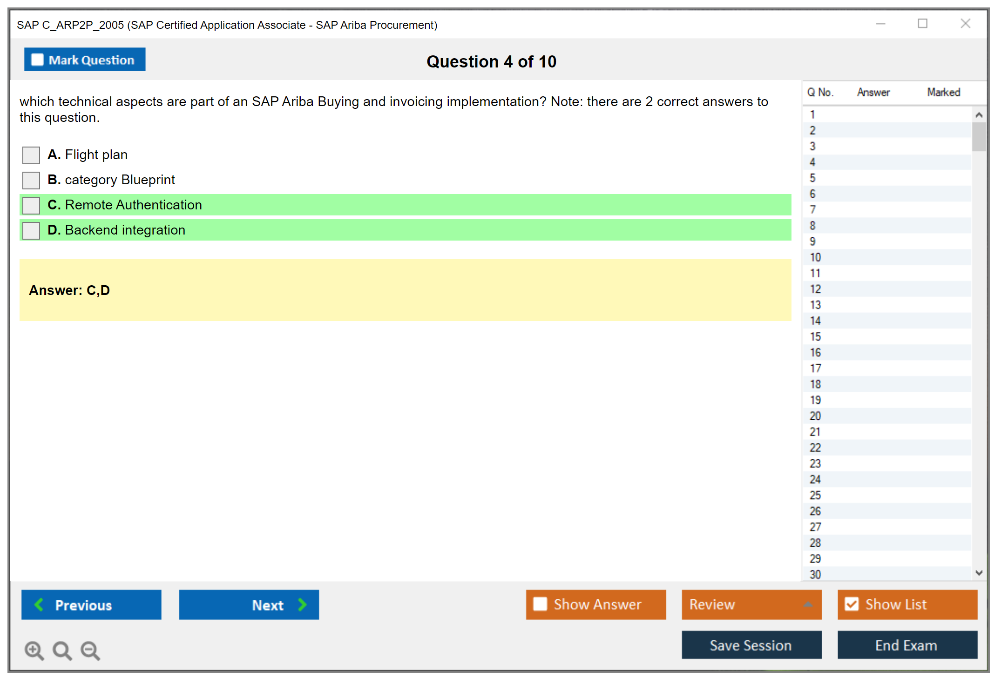The height and width of the screenshot is (684, 1001).
Task: Toggle the Mark Question checkbox
Action: [37, 60]
